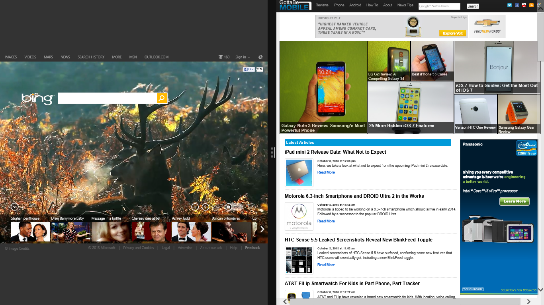The image size is (544, 305).
Task: Open Drew Barrymore baby news thumbnail
Action: 71,232
